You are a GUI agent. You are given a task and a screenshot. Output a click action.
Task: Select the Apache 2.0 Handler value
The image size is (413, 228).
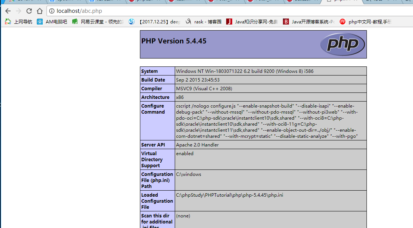click(x=271, y=145)
